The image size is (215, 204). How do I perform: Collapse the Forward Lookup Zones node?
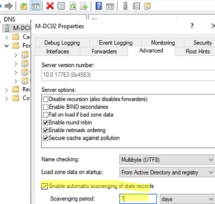point(7,46)
